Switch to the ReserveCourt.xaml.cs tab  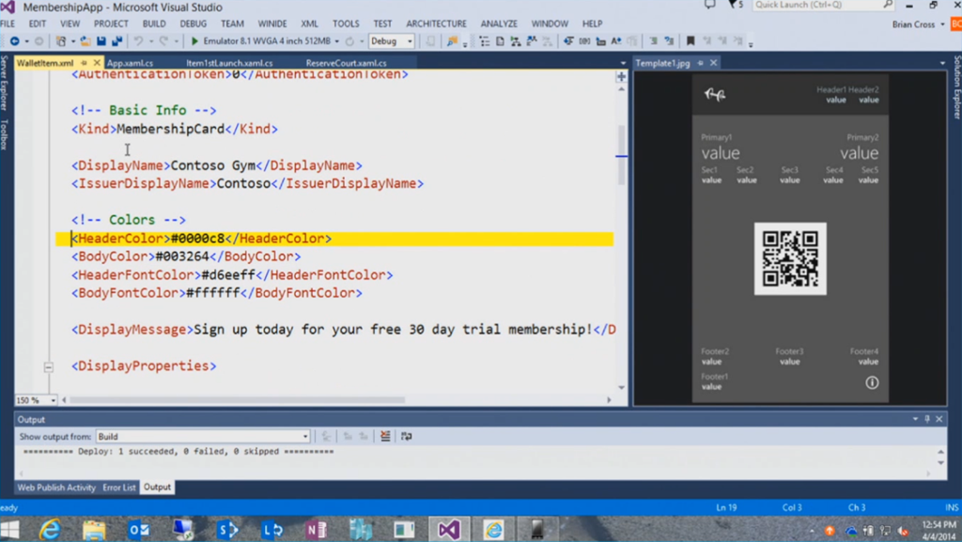(x=346, y=63)
